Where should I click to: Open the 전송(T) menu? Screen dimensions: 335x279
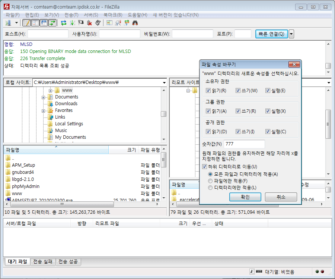[x=71, y=15]
